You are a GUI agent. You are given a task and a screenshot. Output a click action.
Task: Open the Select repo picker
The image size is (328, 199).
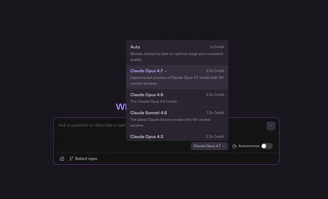(x=83, y=159)
